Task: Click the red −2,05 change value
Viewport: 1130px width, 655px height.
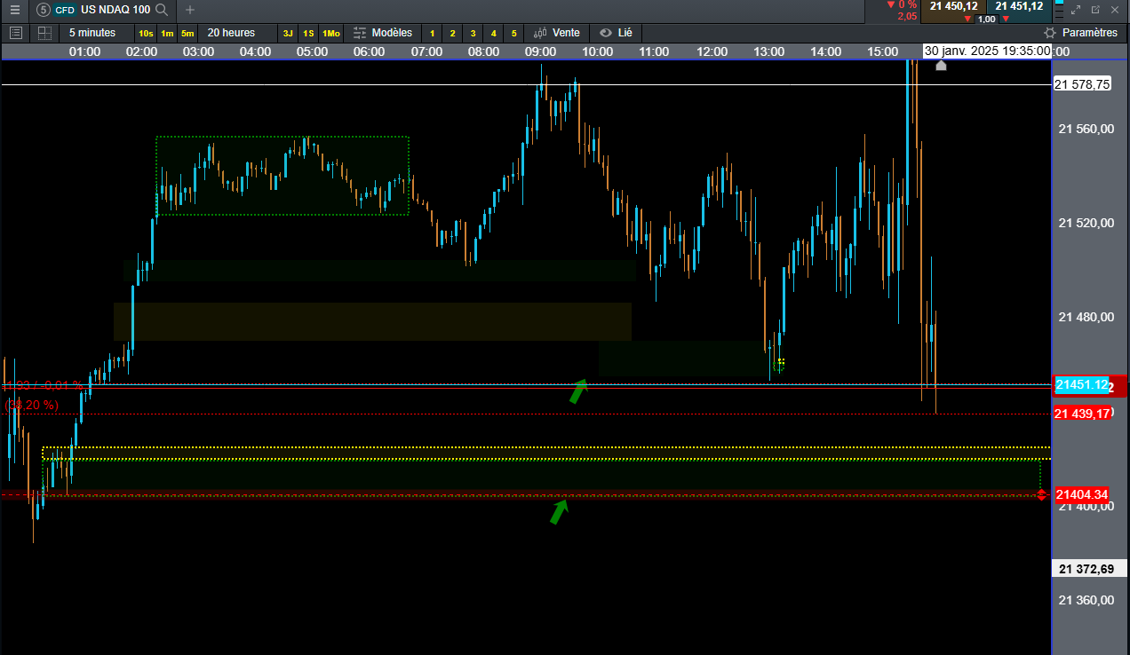Action: [907, 17]
